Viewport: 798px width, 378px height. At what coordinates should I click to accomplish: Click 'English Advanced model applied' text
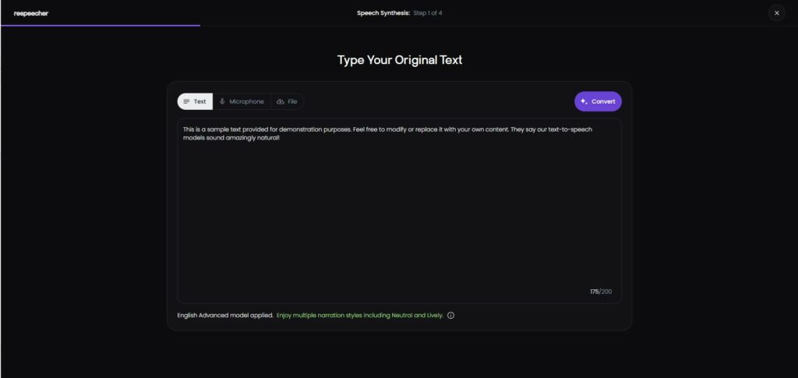pos(225,316)
